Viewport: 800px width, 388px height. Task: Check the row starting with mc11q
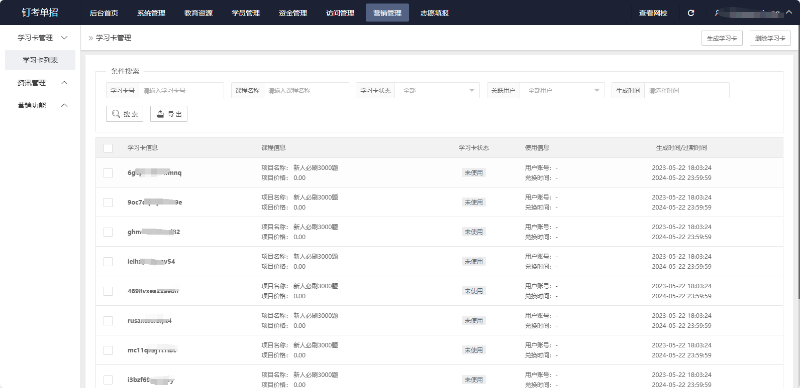(x=108, y=350)
